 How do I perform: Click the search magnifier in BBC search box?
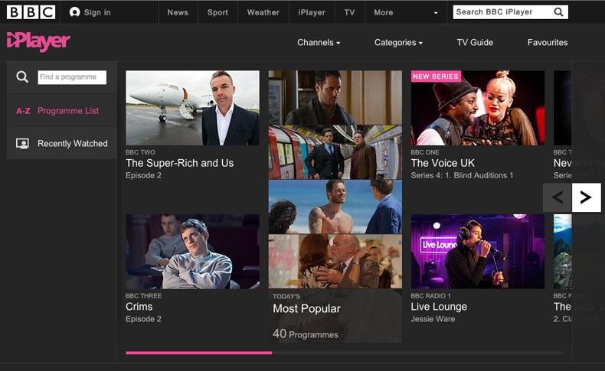[558, 12]
